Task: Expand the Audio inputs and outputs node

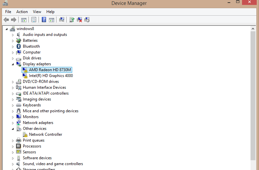Action: click(x=13, y=35)
